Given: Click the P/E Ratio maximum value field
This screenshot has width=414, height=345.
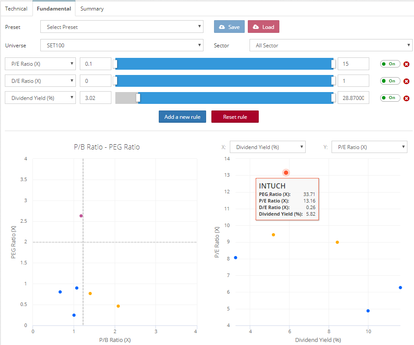Looking at the screenshot, I should coord(353,64).
